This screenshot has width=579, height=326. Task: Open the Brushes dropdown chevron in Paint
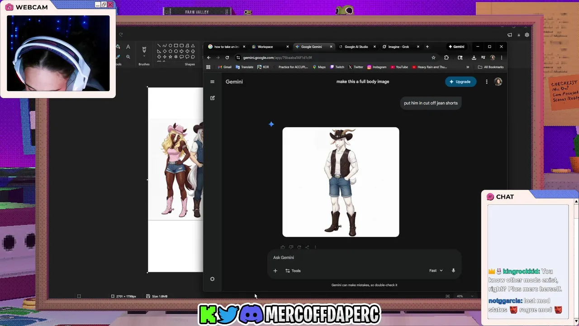point(144,56)
